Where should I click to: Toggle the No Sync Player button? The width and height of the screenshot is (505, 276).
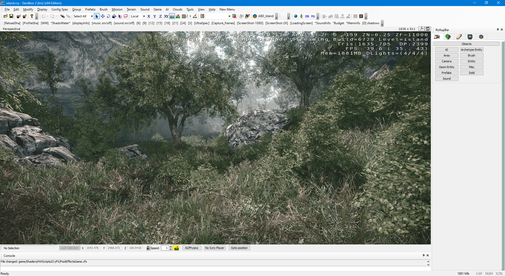coord(215,248)
